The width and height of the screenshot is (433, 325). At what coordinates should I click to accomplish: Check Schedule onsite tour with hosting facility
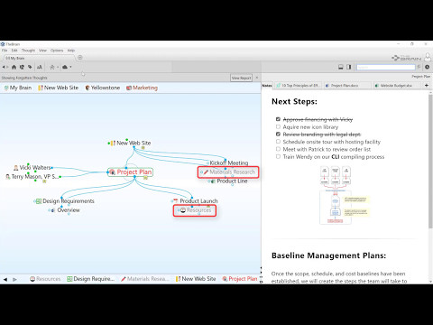coord(278,142)
